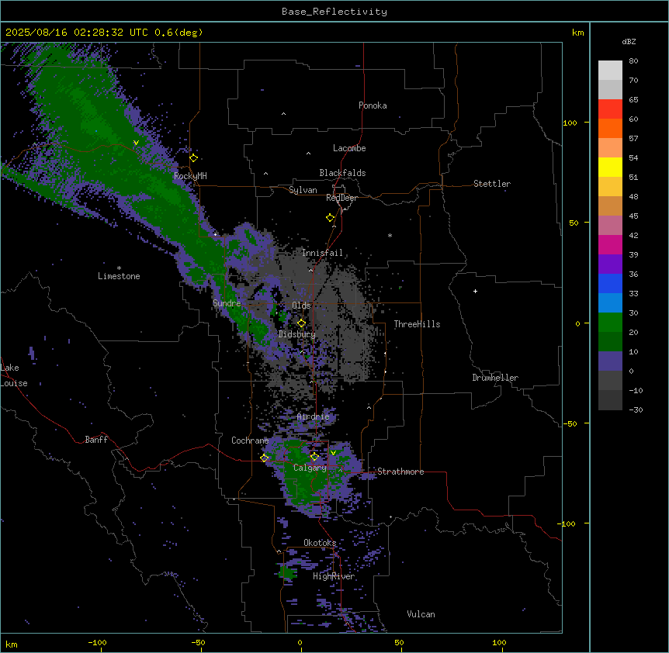Click the 80 value on dBZ legend
This screenshot has height=653, width=669.
click(633, 61)
